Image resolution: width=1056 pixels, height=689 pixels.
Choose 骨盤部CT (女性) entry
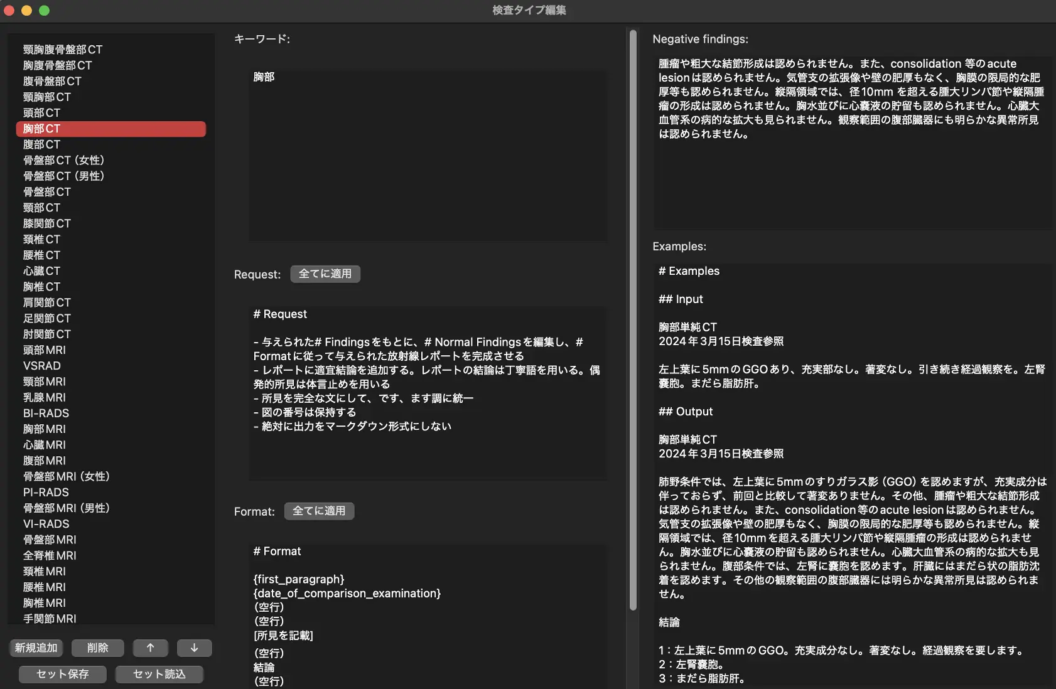(x=63, y=160)
